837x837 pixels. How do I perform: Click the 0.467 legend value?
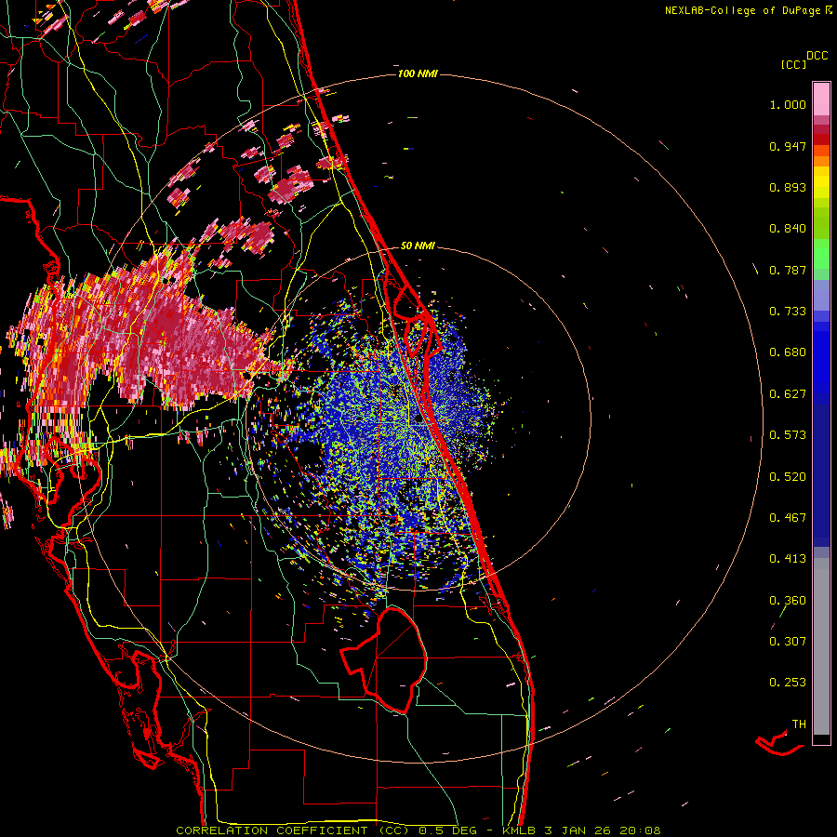788,518
